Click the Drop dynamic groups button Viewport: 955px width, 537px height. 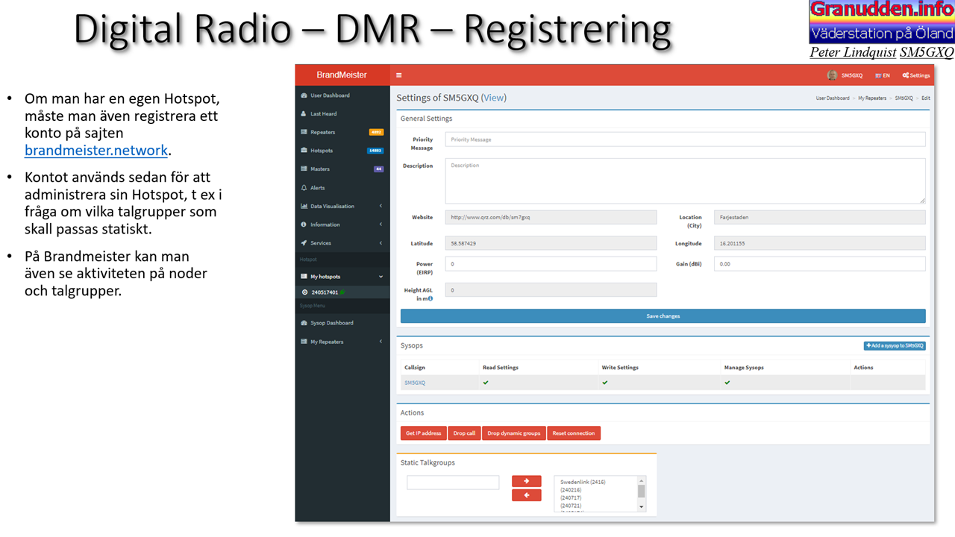(x=514, y=433)
